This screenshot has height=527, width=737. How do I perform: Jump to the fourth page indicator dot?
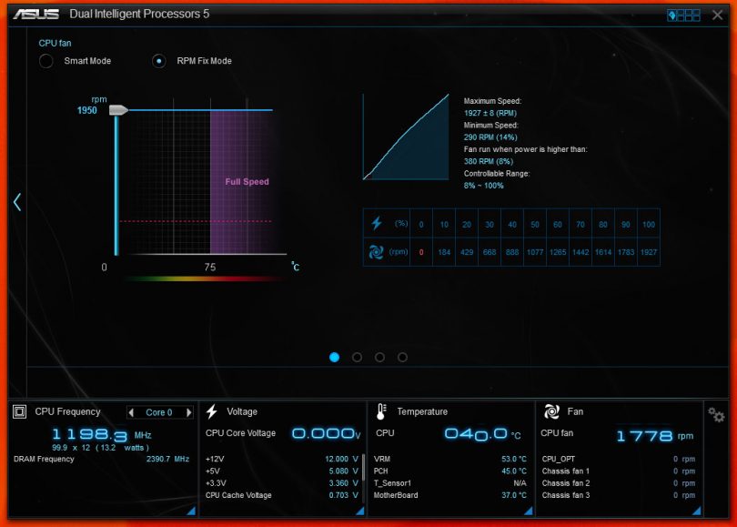(402, 358)
